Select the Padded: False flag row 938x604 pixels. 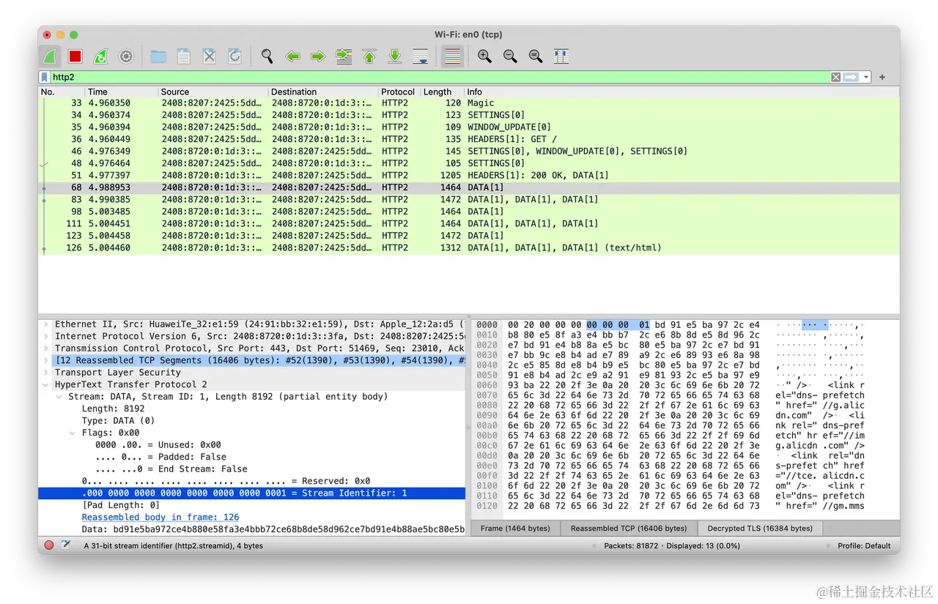(x=252, y=457)
